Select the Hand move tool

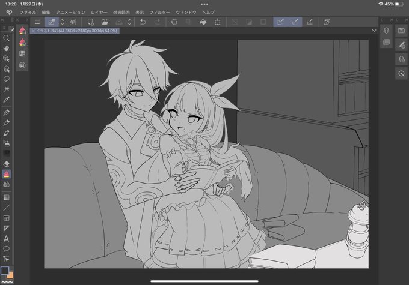tap(6, 49)
